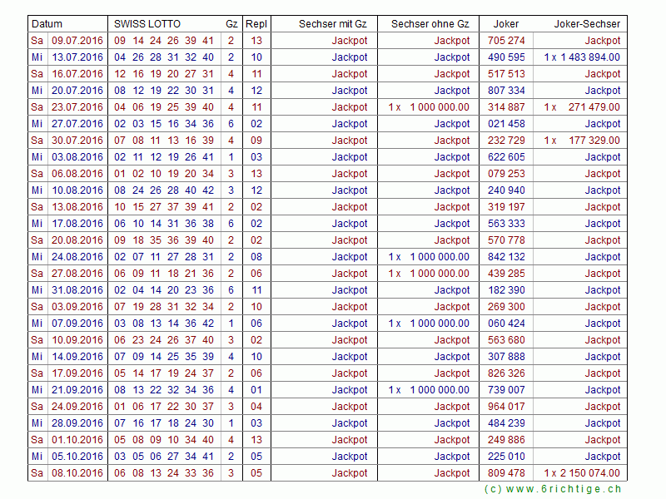Click the Sechser mit Gz header

pyautogui.click(x=332, y=24)
